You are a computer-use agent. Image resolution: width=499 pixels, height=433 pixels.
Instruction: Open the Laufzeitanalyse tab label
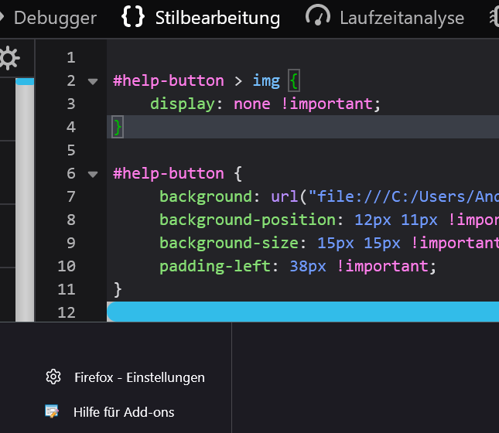tap(402, 17)
